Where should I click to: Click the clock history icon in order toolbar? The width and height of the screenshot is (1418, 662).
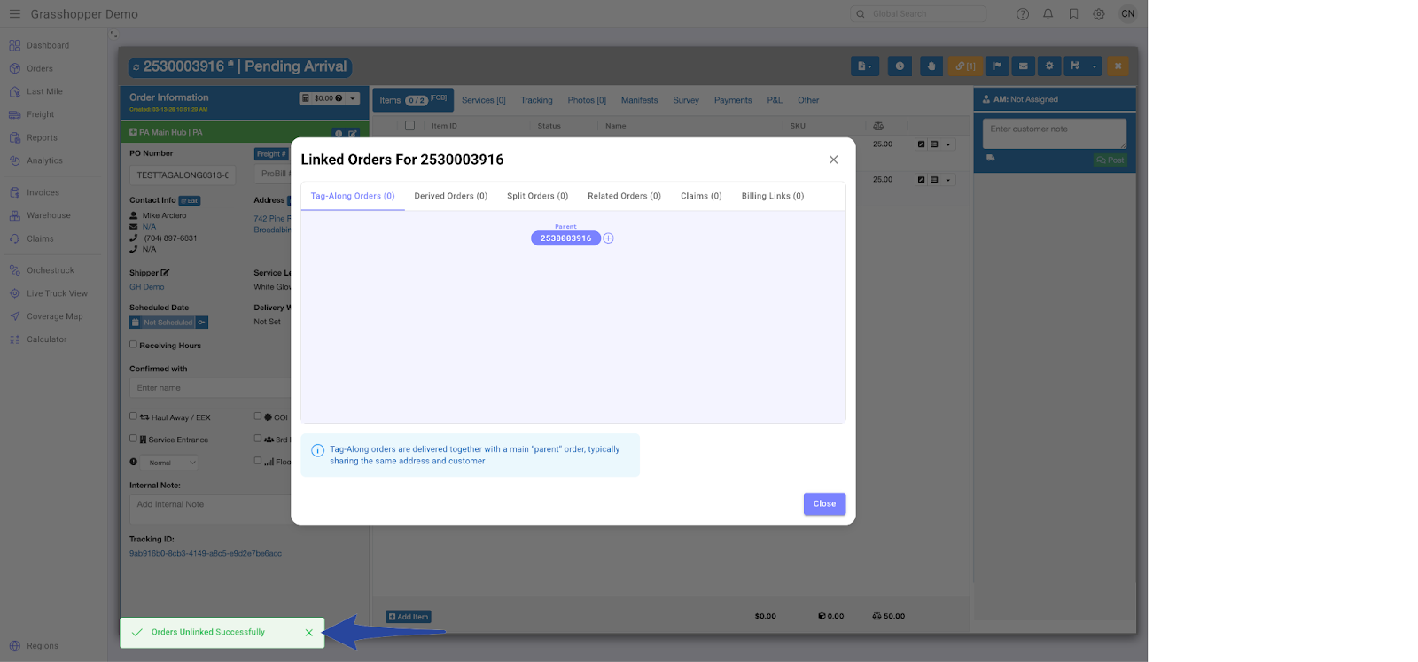click(900, 66)
